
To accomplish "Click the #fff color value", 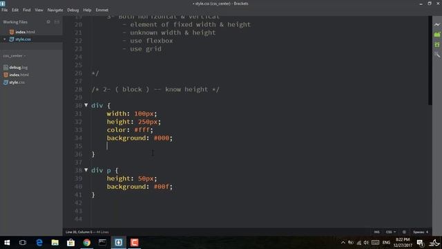I will point(142,129).
